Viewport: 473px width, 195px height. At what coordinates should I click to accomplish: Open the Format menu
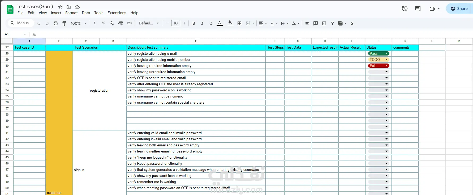point(71,13)
